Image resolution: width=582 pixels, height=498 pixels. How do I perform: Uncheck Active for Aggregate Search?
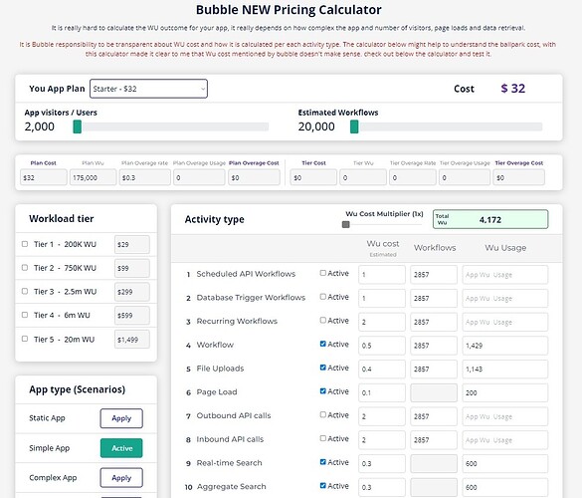click(323, 485)
